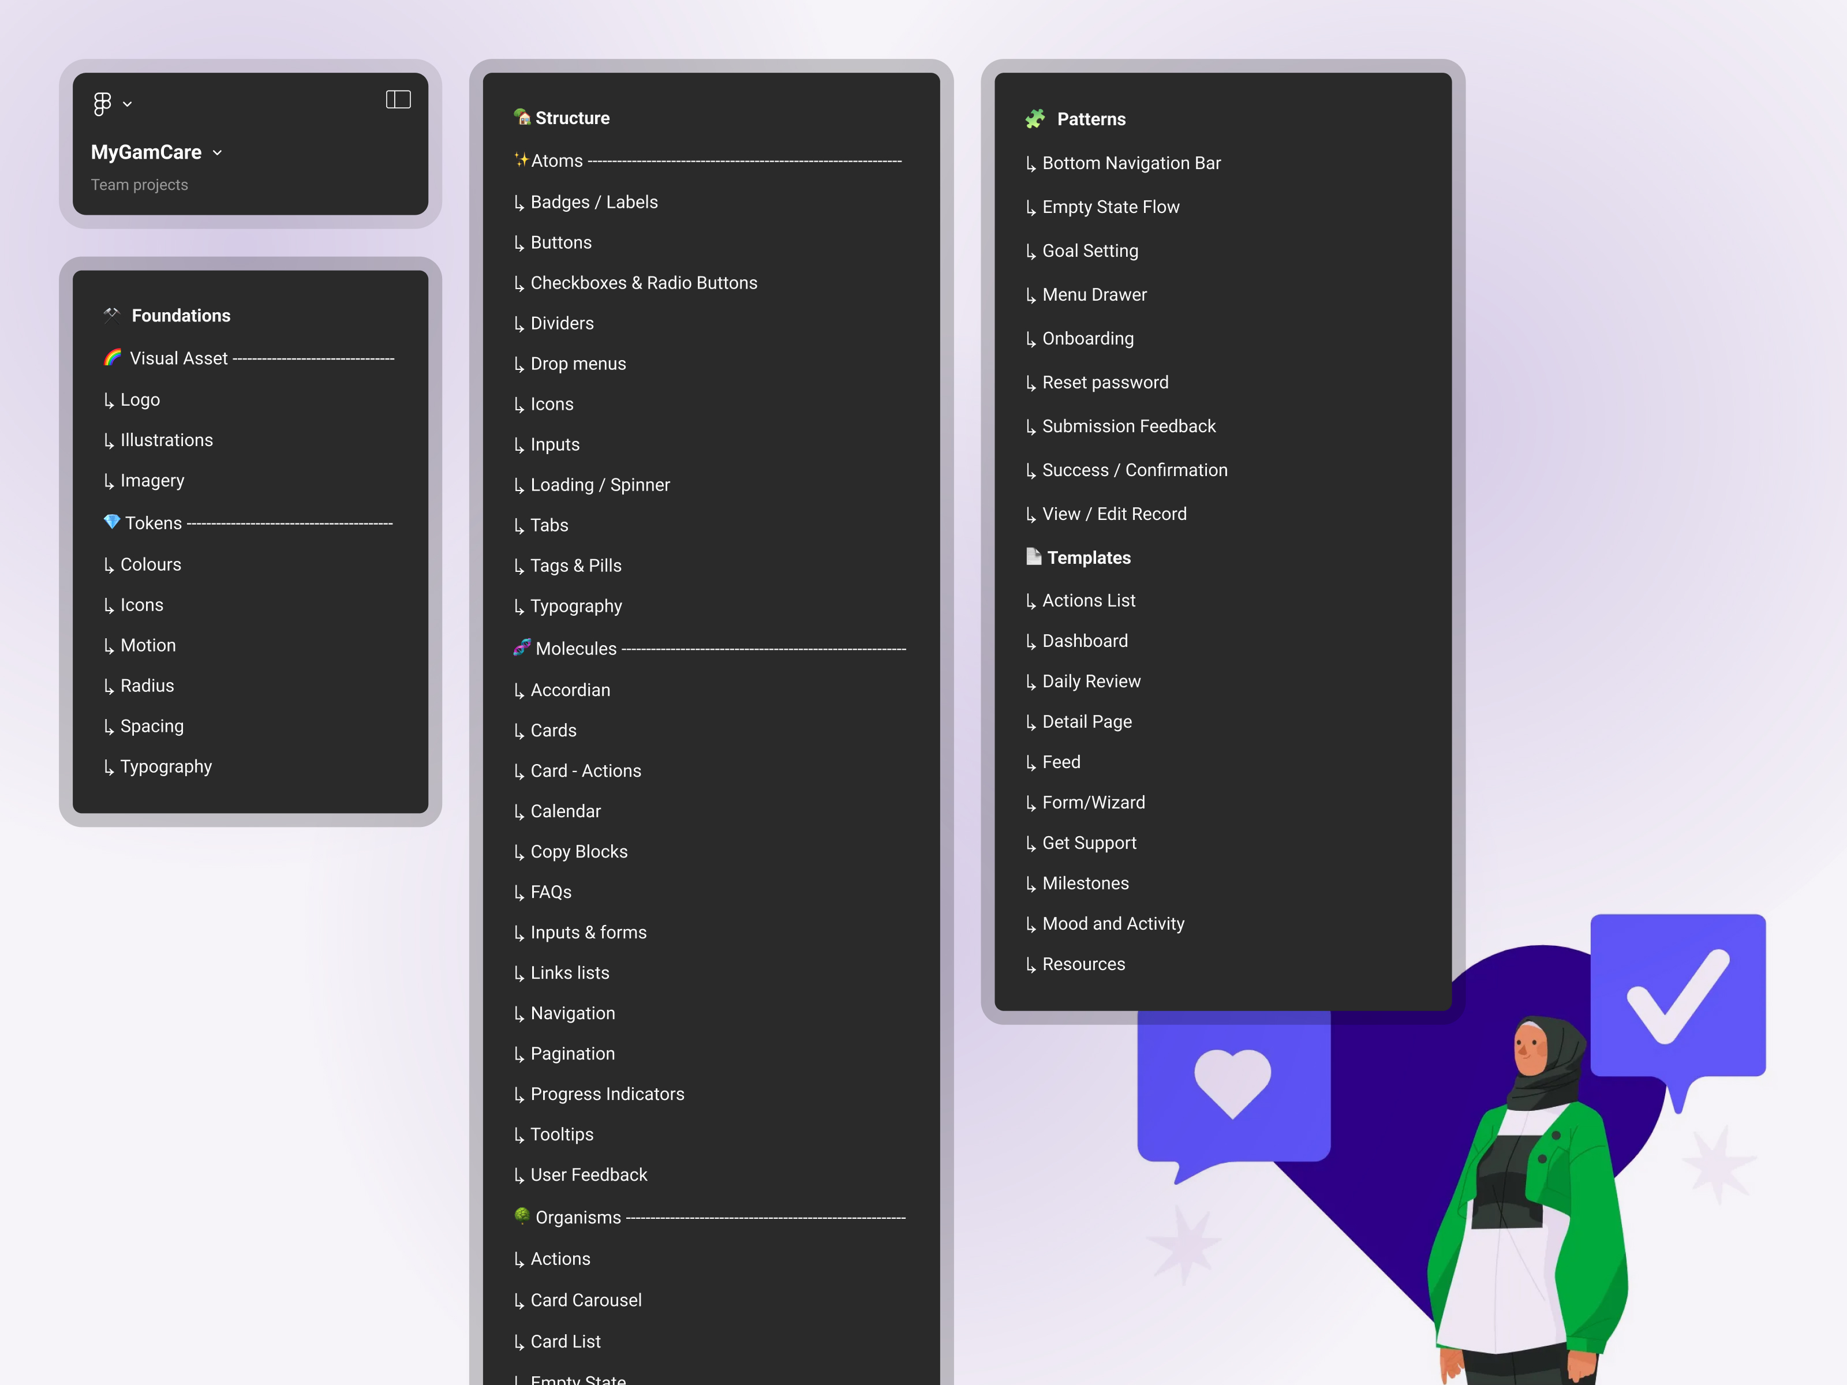Click the heart speech bubble illustration
1847x1385 pixels.
point(1232,1084)
